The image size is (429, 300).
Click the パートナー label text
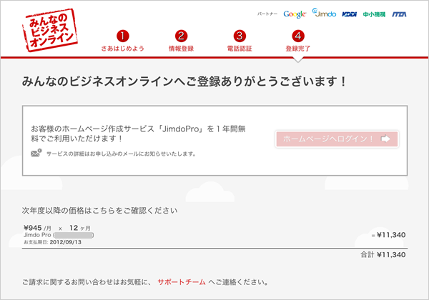tap(267, 14)
